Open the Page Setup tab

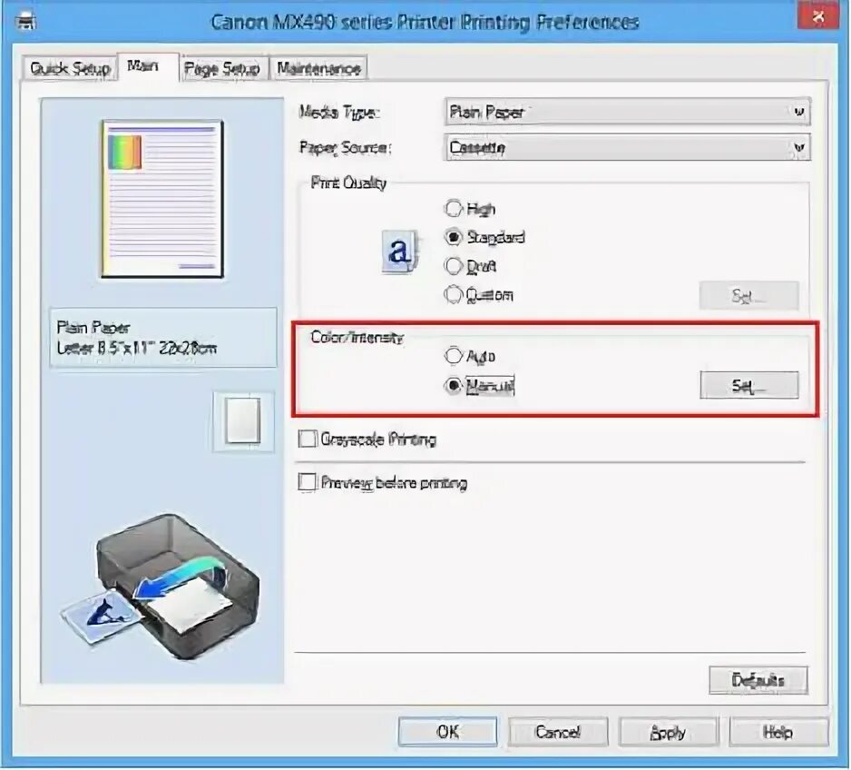pos(222,68)
